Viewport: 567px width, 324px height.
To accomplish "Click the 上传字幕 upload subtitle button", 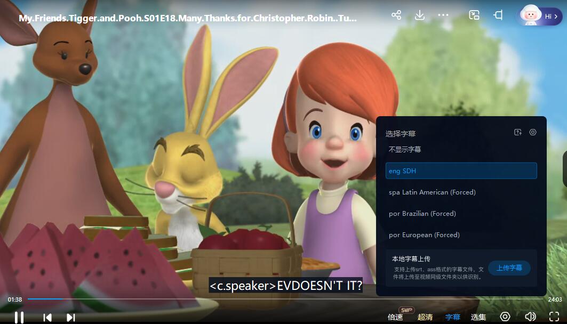I will click(509, 268).
